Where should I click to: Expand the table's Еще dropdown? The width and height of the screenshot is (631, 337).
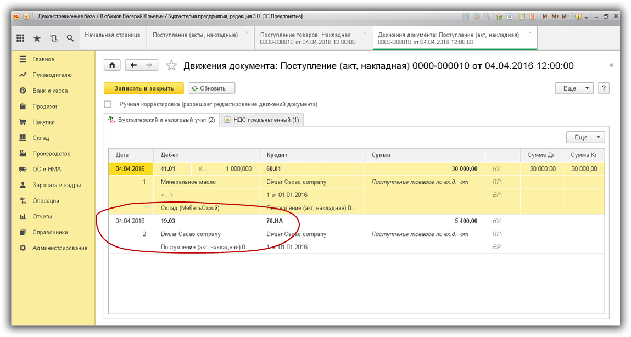pos(585,137)
